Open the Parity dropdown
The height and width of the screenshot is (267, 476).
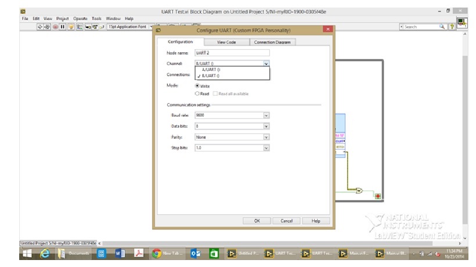point(266,138)
